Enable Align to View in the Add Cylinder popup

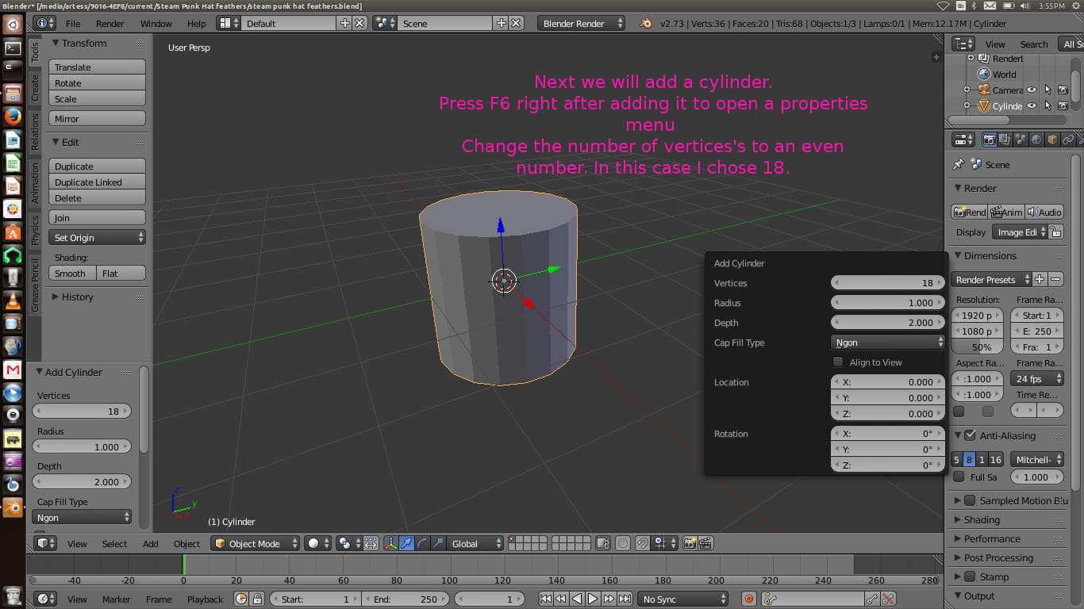point(838,362)
